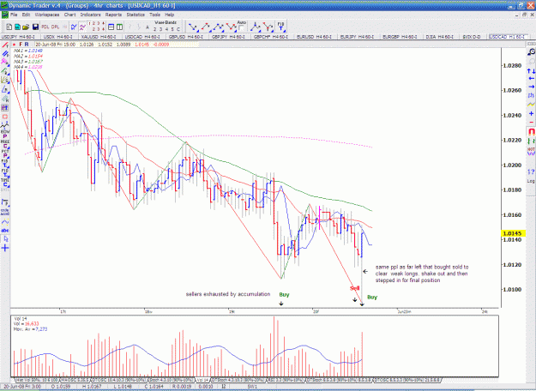Select the RSI indicator tab at bottom
Image resolution: width=536 pixels, height=391 pixels.
(286, 380)
